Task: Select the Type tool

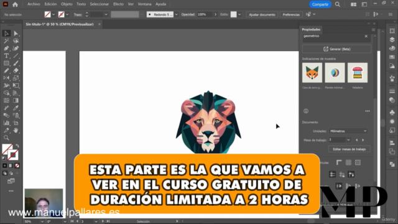Action: [6, 55]
